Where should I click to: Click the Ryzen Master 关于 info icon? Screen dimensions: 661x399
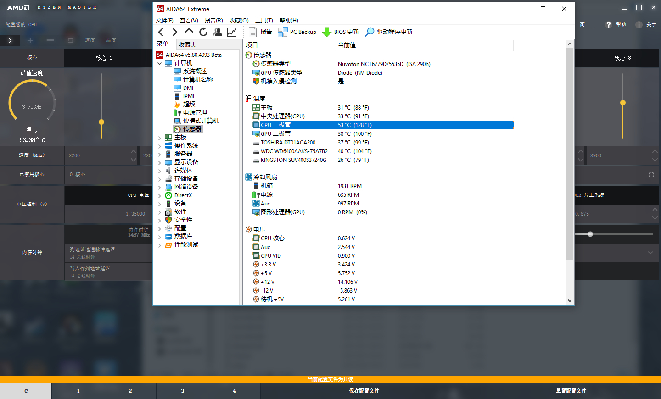coord(639,25)
